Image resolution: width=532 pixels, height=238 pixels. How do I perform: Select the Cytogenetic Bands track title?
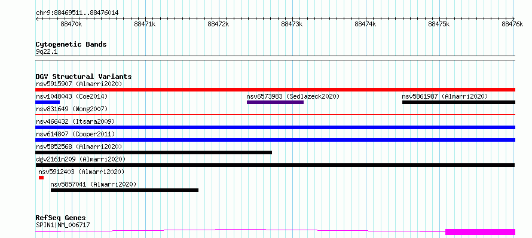pyautogui.click(x=71, y=44)
